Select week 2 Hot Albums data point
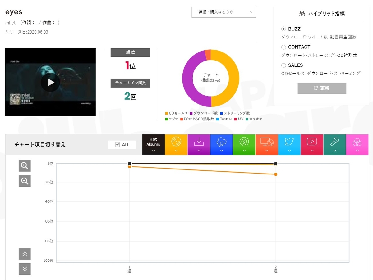Screen dimensions: 373x280 coord(276,164)
